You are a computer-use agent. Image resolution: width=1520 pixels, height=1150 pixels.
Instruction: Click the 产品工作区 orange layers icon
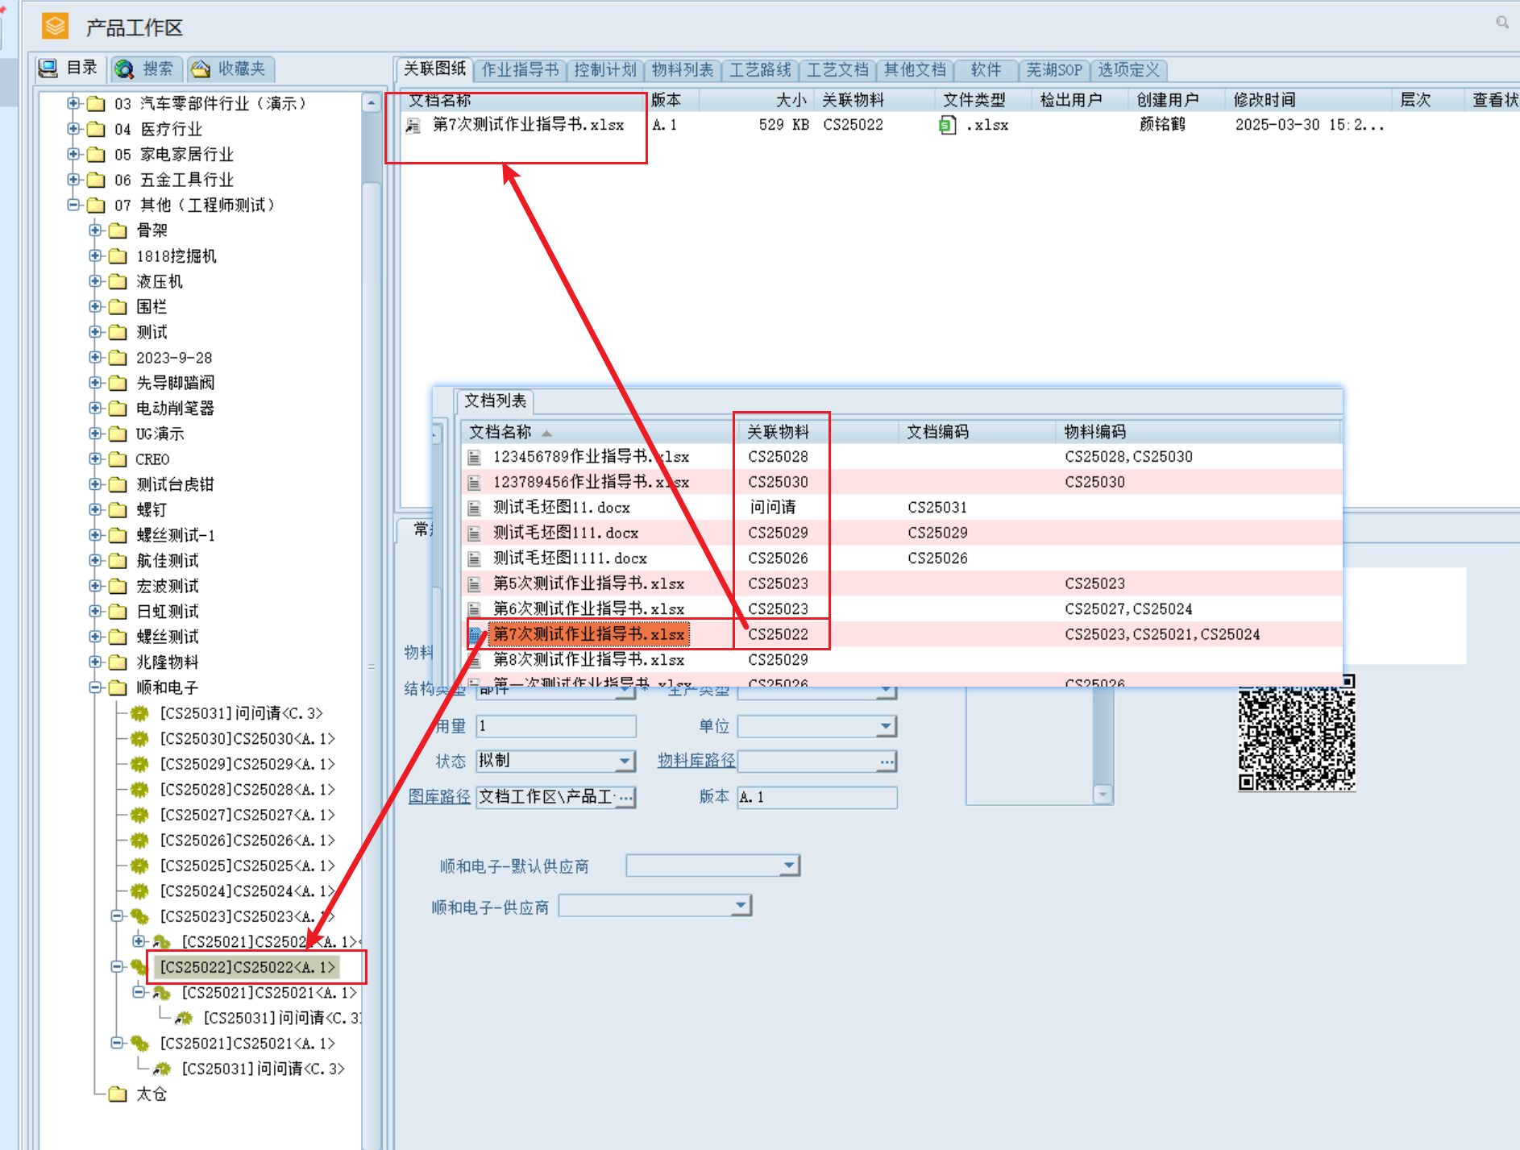click(55, 27)
